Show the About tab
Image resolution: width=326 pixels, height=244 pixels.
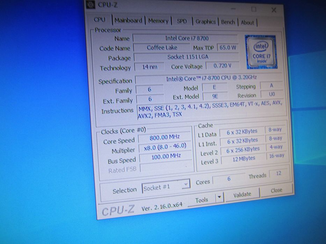(x=247, y=23)
